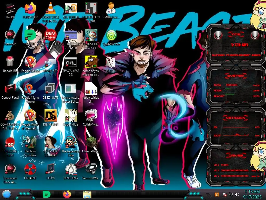Screen dimensions: 266x200
Task: Launch Peggle Nights Deluxe
Action: click(x=30, y=93)
